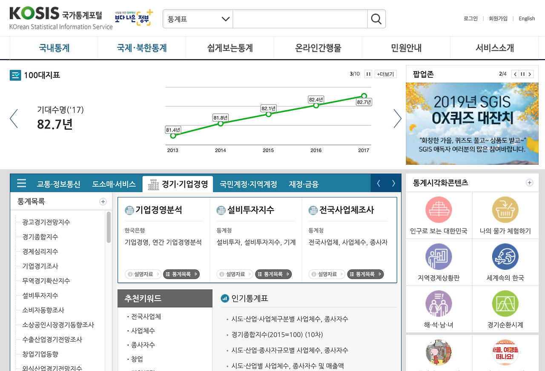Screen dimensions: 545x371
Task: Click the +더보기 button
Action: click(x=386, y=74)
